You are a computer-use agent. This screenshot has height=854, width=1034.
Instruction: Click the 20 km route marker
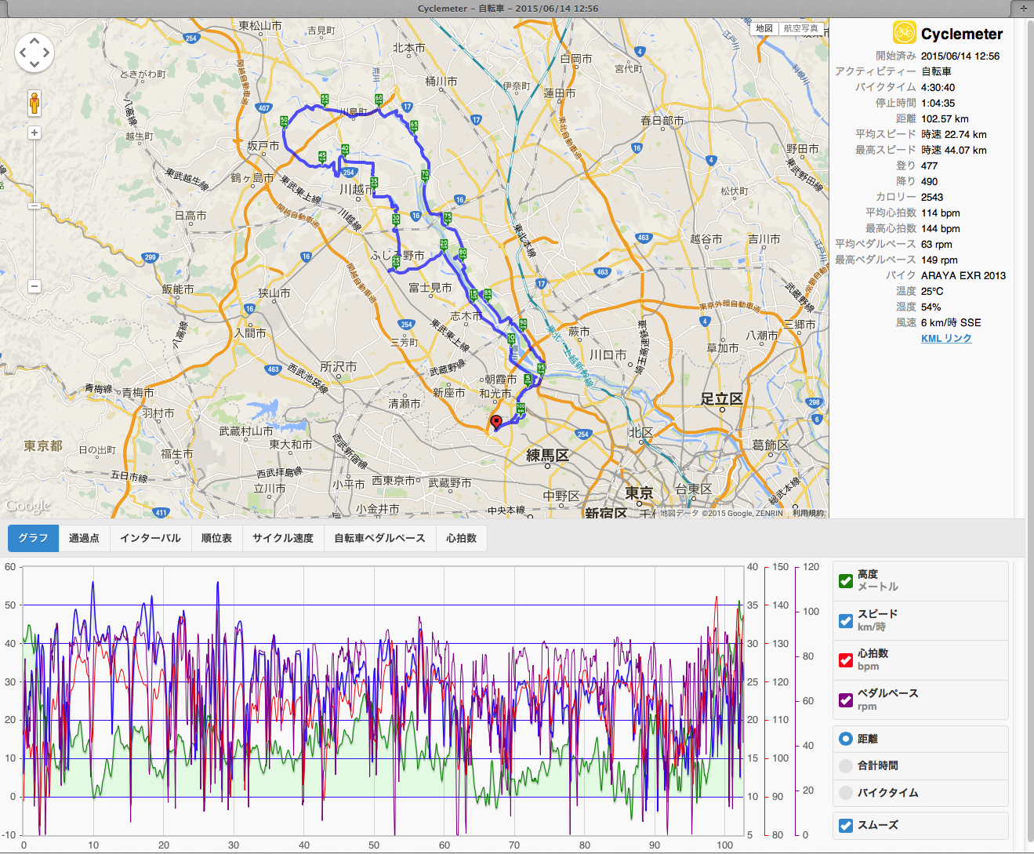tap(444, 245)
